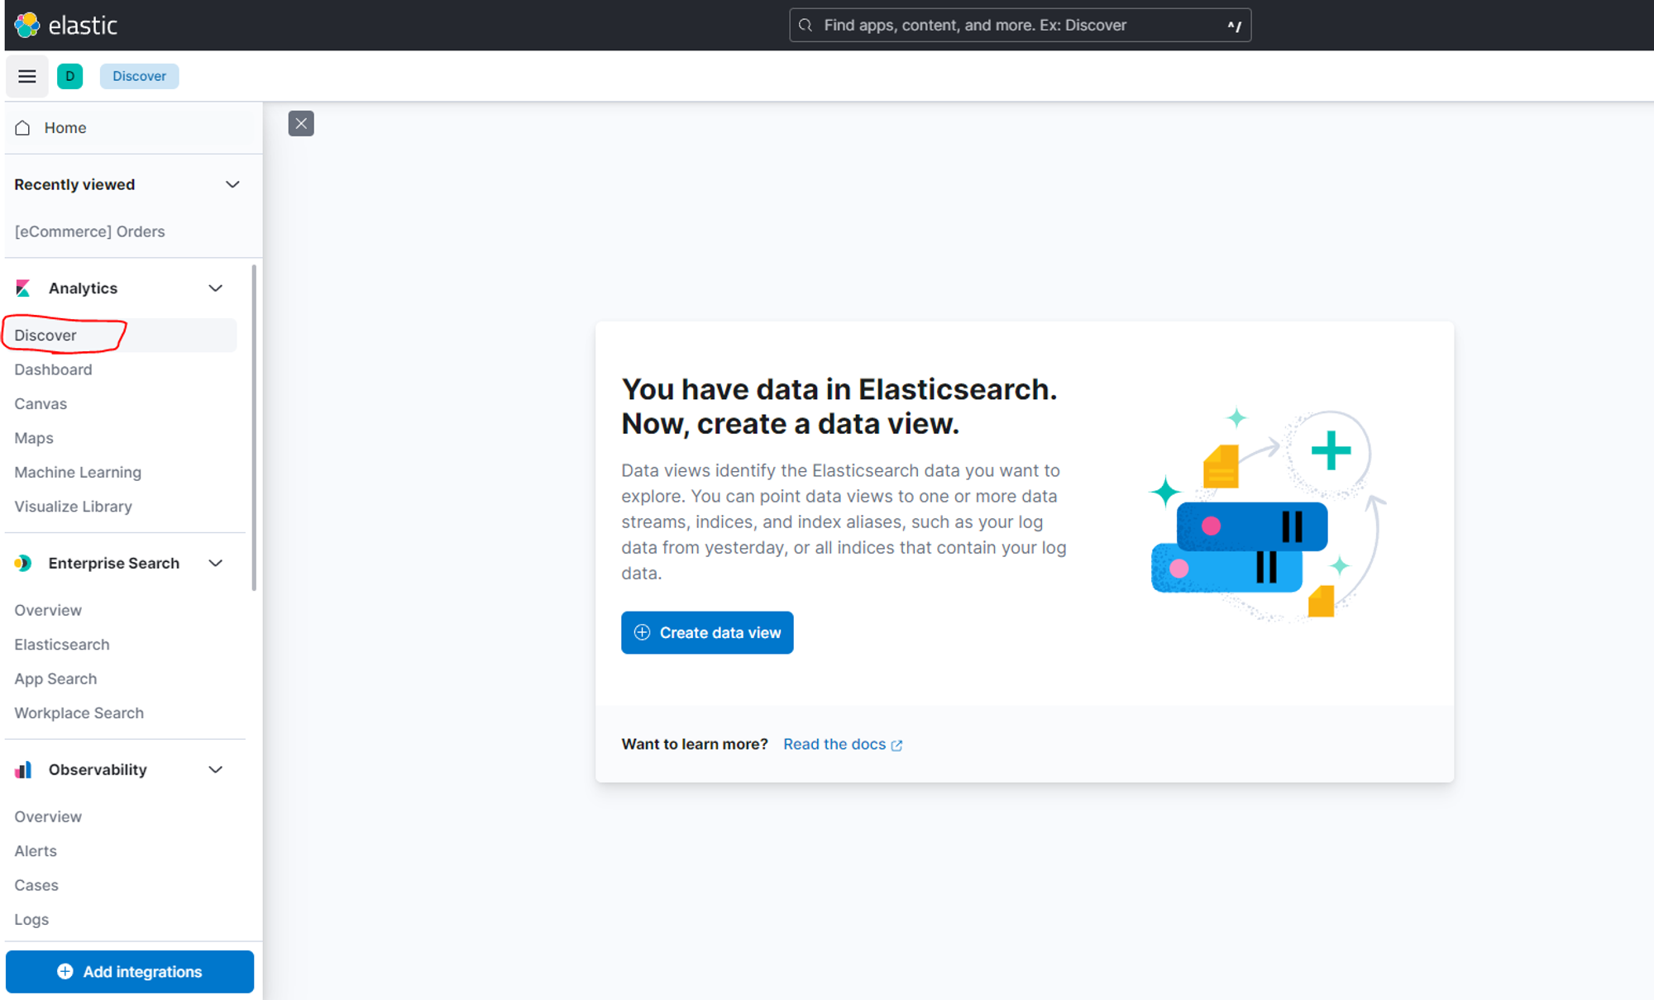1654x1000 pixels.
Task: Collapse the Observability section
Action: tap(216, 770)
